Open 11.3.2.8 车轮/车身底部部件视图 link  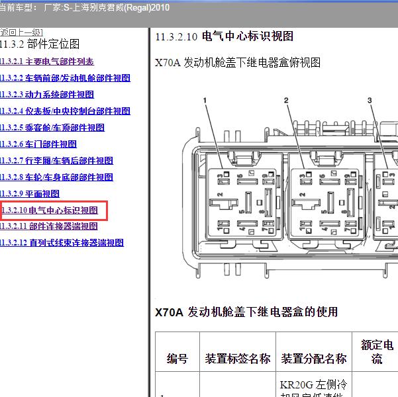coord(56,177)
